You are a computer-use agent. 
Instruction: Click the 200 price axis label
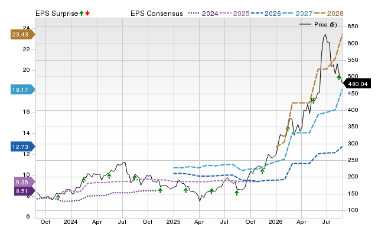[x=353, y=177]
